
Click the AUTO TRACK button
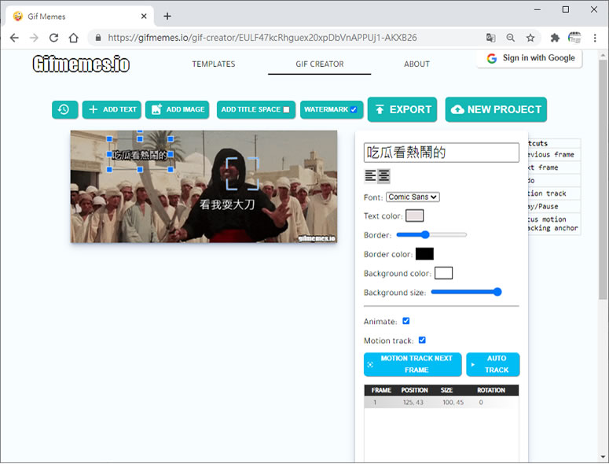[493, 364]
